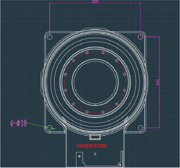Screen dimensions: 180x168
Task: Click top-left bolt hole on red circle
Action: pos(87,53)
